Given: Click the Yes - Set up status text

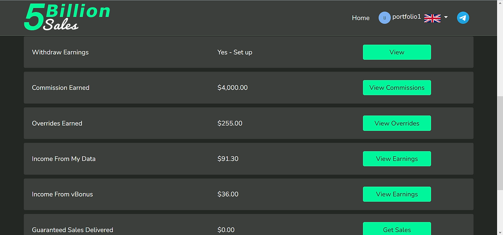Looking at the screenshot, I should coord(235,52).
